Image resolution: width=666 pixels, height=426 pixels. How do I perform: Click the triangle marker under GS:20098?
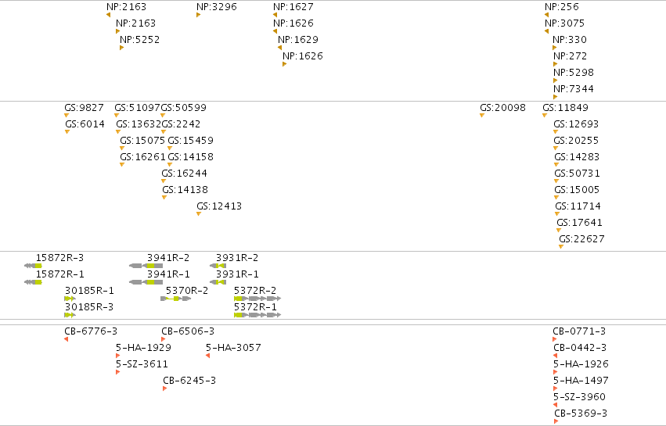coord(482,116)
